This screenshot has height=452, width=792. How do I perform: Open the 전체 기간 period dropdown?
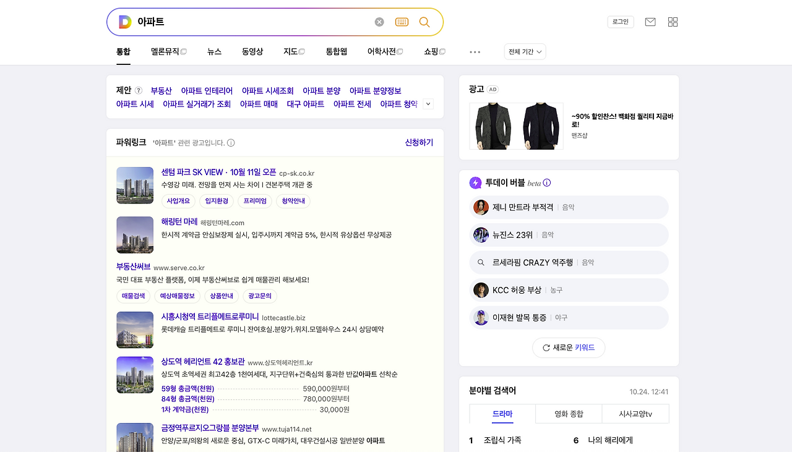524,51
